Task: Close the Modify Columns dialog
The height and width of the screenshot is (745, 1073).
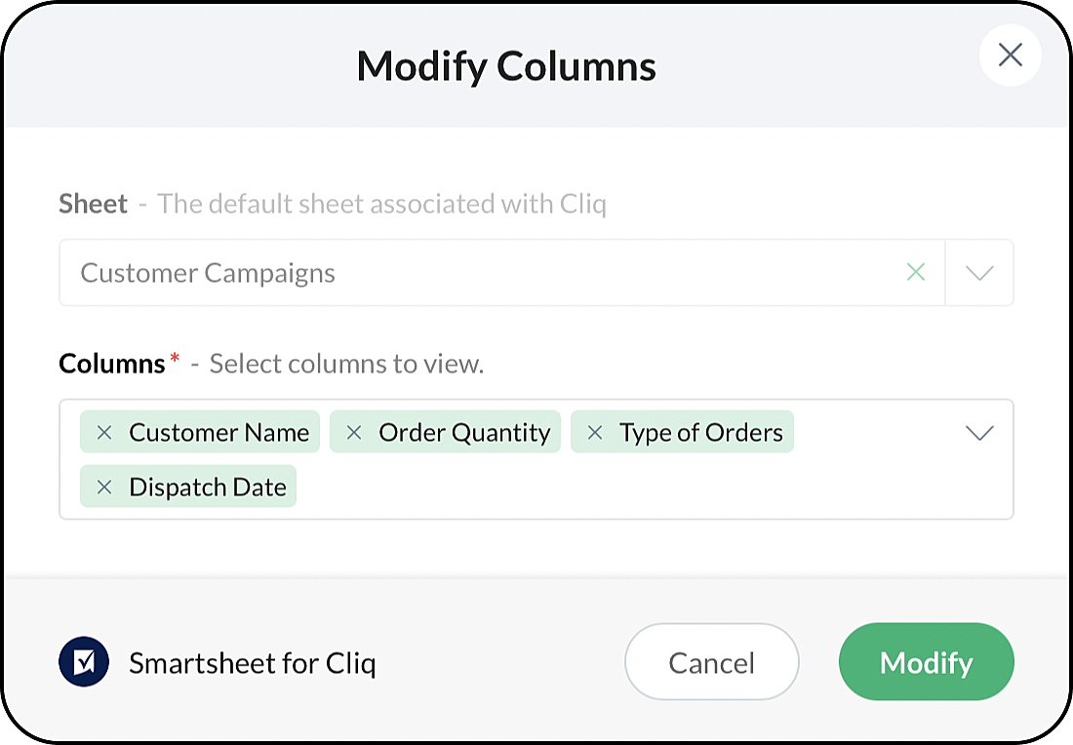Action: pyautogui.click(x=1010, y=55)
